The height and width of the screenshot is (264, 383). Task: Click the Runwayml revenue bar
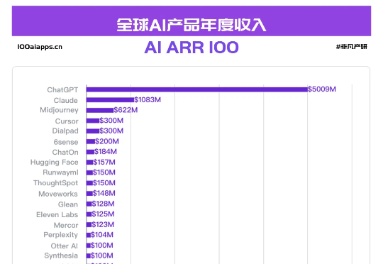89,172
